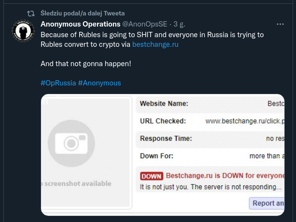Click the Website Name row in image

pos(210,104)
